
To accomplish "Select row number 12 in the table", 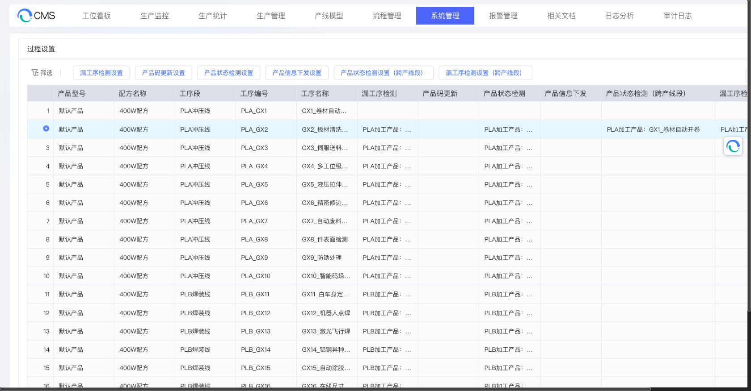I will coord(46,313).
